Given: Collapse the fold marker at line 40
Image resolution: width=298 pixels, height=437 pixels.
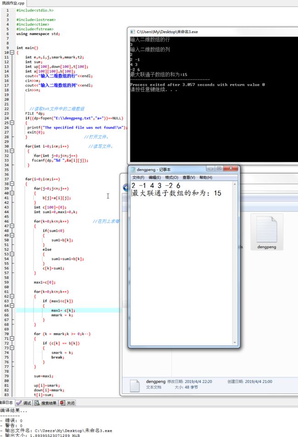Looking at the screenshot, I should [x=12, y=193].
